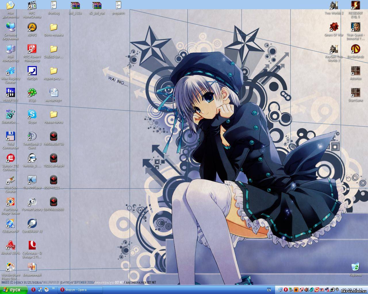Select the lod_112a archive file
The height and width of the screenshot is (294, 368).
tap(75, 5)
